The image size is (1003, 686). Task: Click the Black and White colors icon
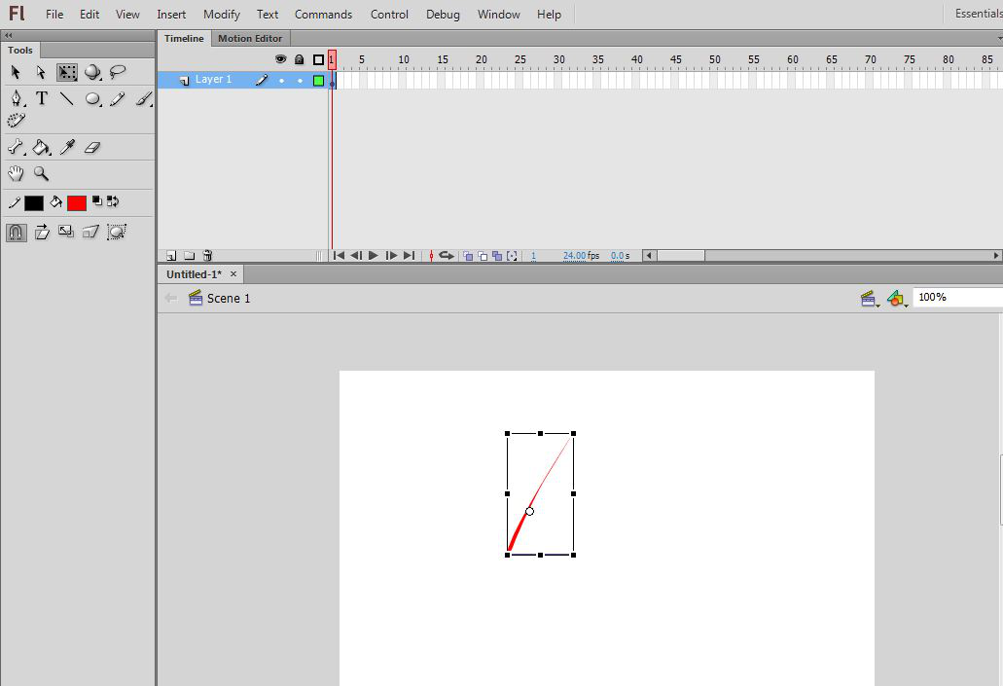[97, 201]
